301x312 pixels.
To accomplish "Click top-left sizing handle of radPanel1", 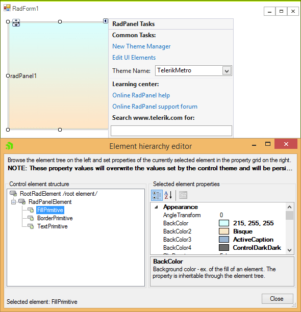I will click(8, 21).
